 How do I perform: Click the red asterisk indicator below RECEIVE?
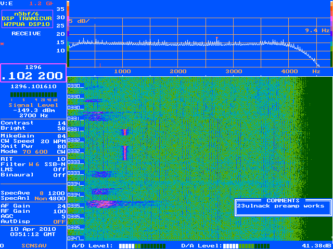2,44
